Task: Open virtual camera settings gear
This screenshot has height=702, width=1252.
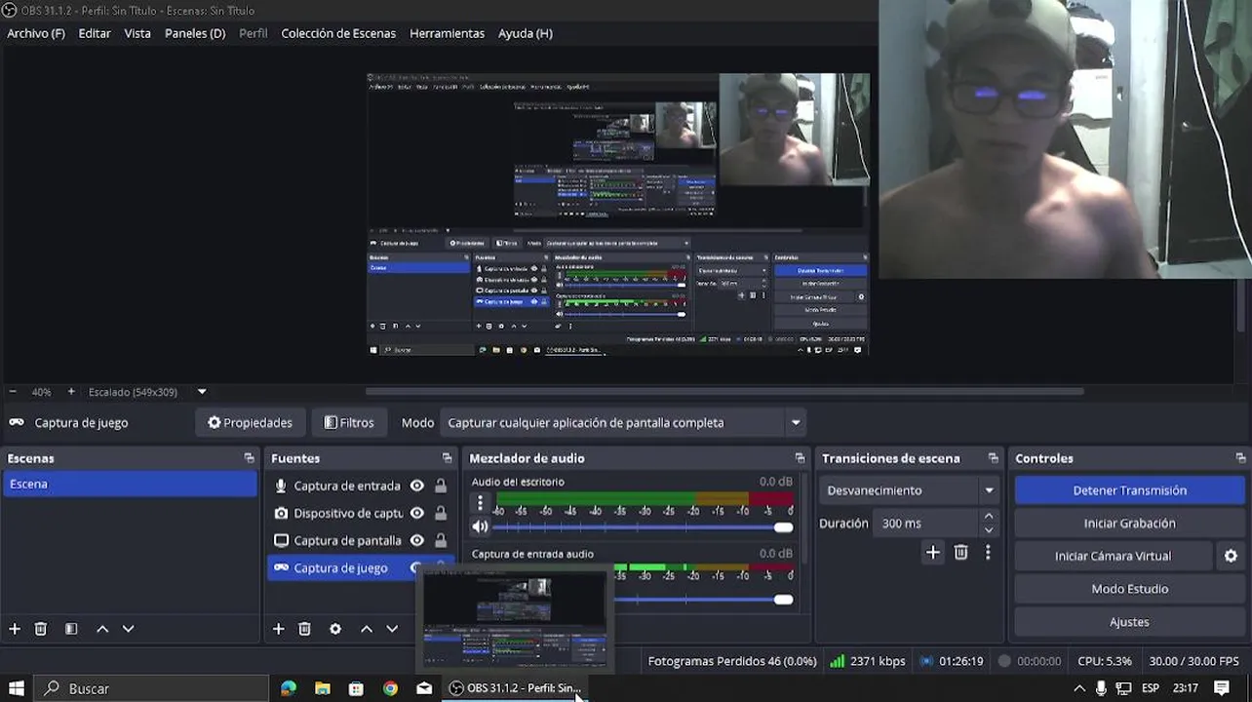Action: (1231, 556)
